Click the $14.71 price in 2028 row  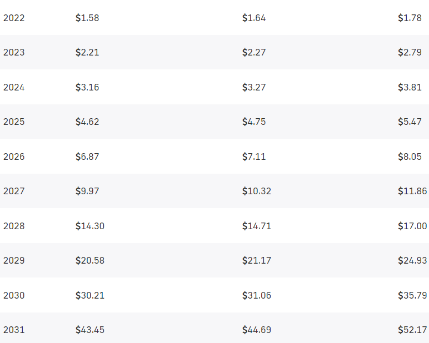257,226
